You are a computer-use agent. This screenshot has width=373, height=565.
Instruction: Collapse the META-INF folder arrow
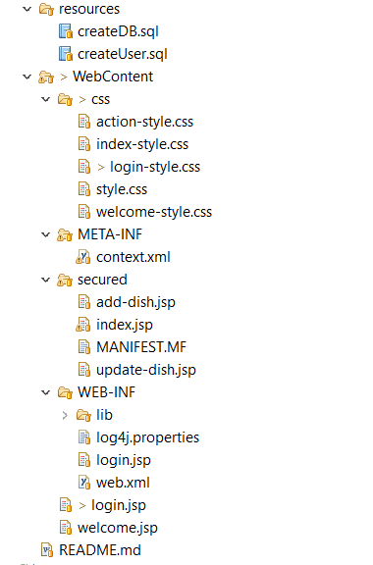pyautogui.click(x=46, y=234)
